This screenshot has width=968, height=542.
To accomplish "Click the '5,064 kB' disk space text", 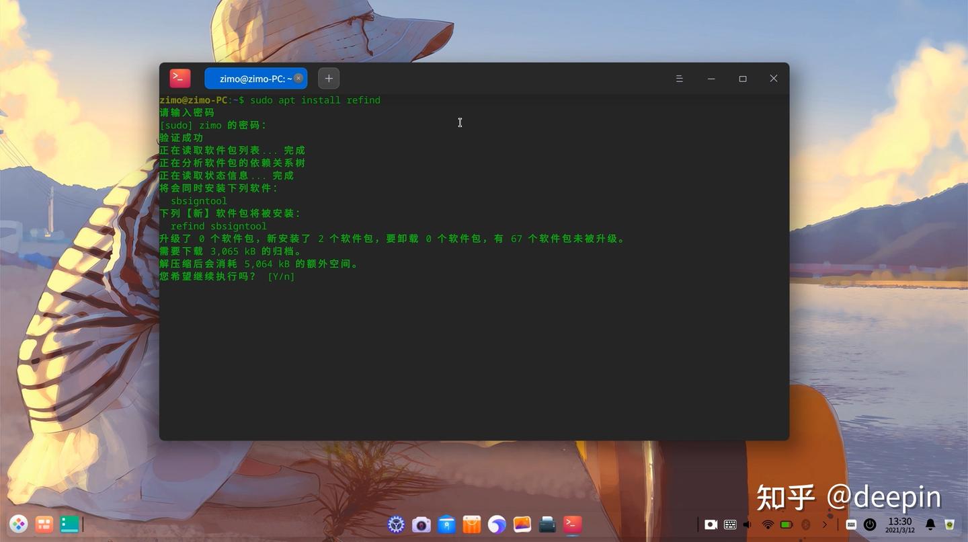I will click(268, 264).
